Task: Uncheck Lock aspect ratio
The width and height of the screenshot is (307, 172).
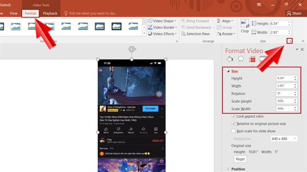Action: 233,116
